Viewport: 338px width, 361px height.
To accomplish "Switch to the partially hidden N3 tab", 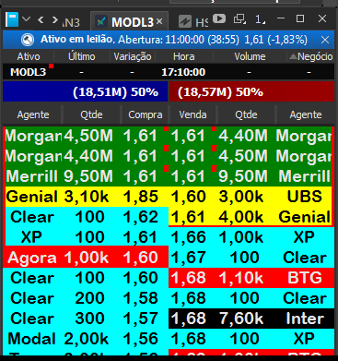I will tap(71, 22).
